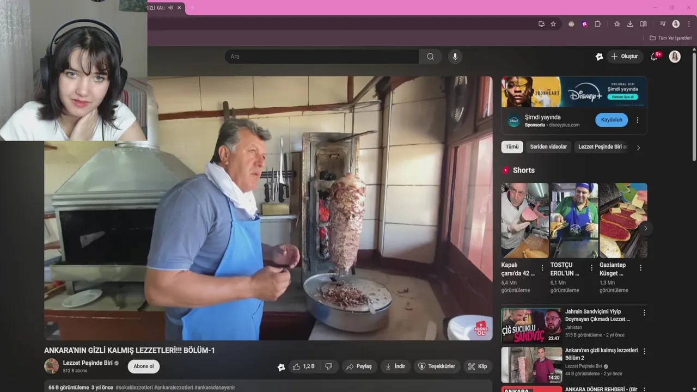Click the ABONE OL watermark on video
This screenshot has width=697, height=392.
481,328
